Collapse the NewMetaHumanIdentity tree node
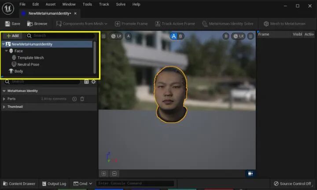This screenshot has width=317, height=190. click(4, 44)
